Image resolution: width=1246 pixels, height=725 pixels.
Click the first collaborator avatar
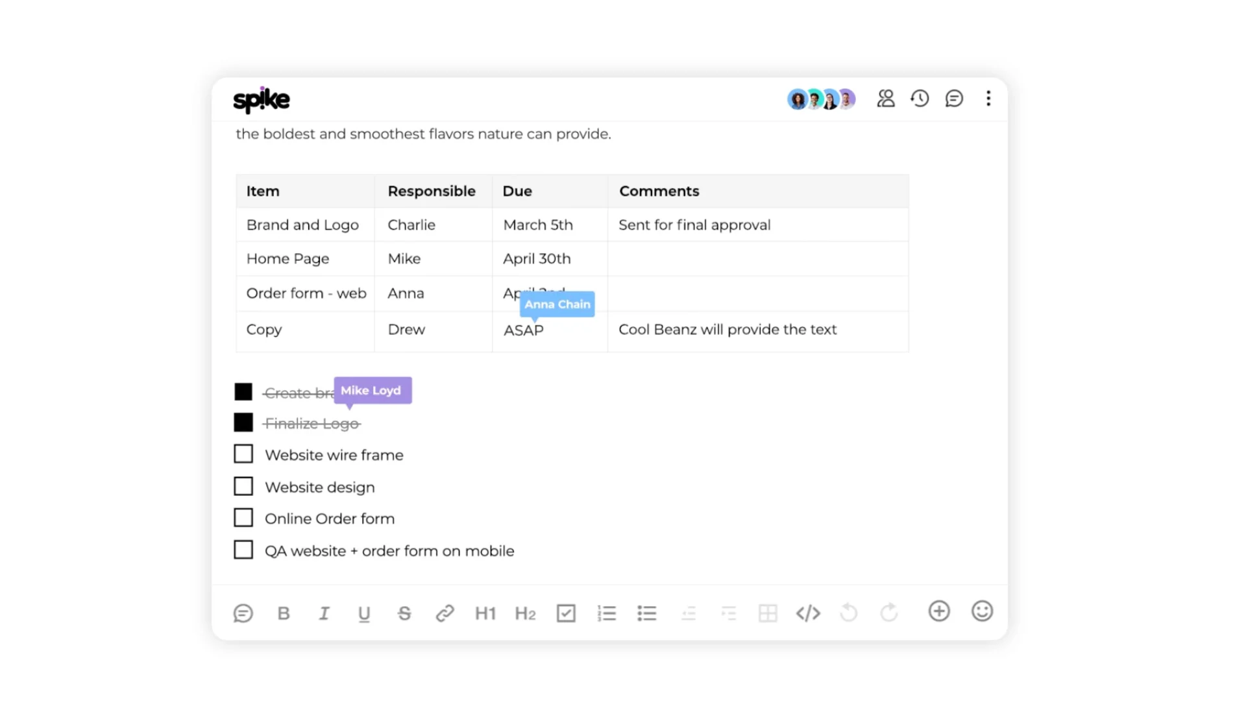[x=796, y=99]
